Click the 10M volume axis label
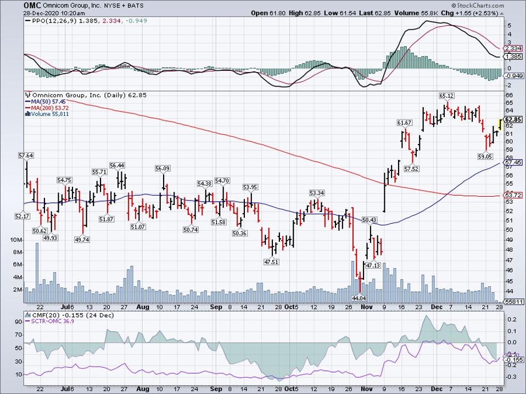This screenshot has height=394, width=526. click(x=16, y=240)
